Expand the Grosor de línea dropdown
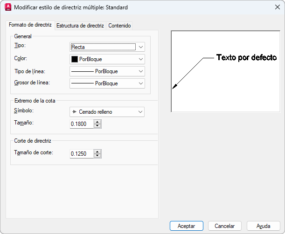Image resolution: width=285 pixels, height=234 pixels. pyautogui.click(x=107, y=83)
